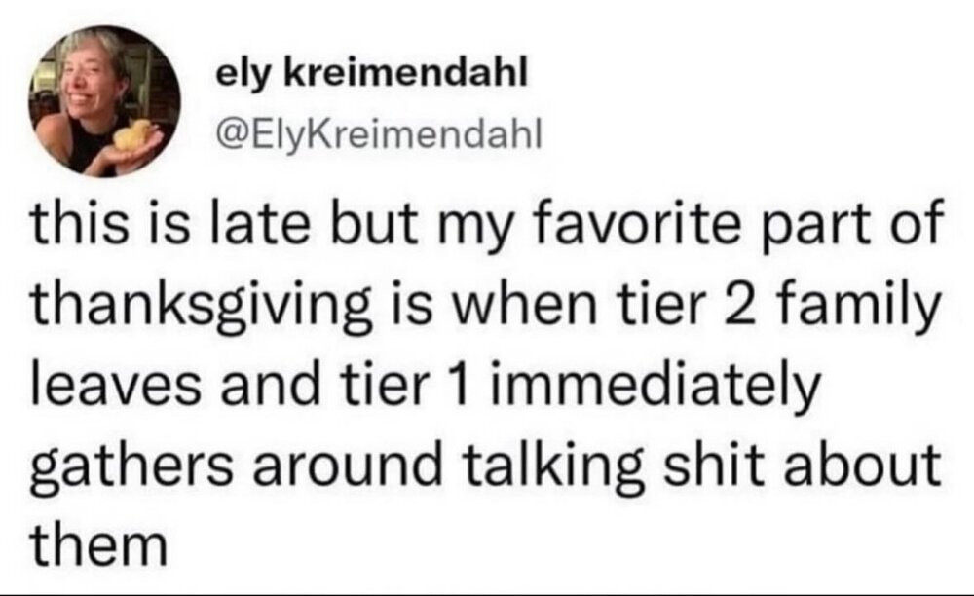Click the display name ely kreimendahl
This screenshot has height=596, width=974.
371,74
